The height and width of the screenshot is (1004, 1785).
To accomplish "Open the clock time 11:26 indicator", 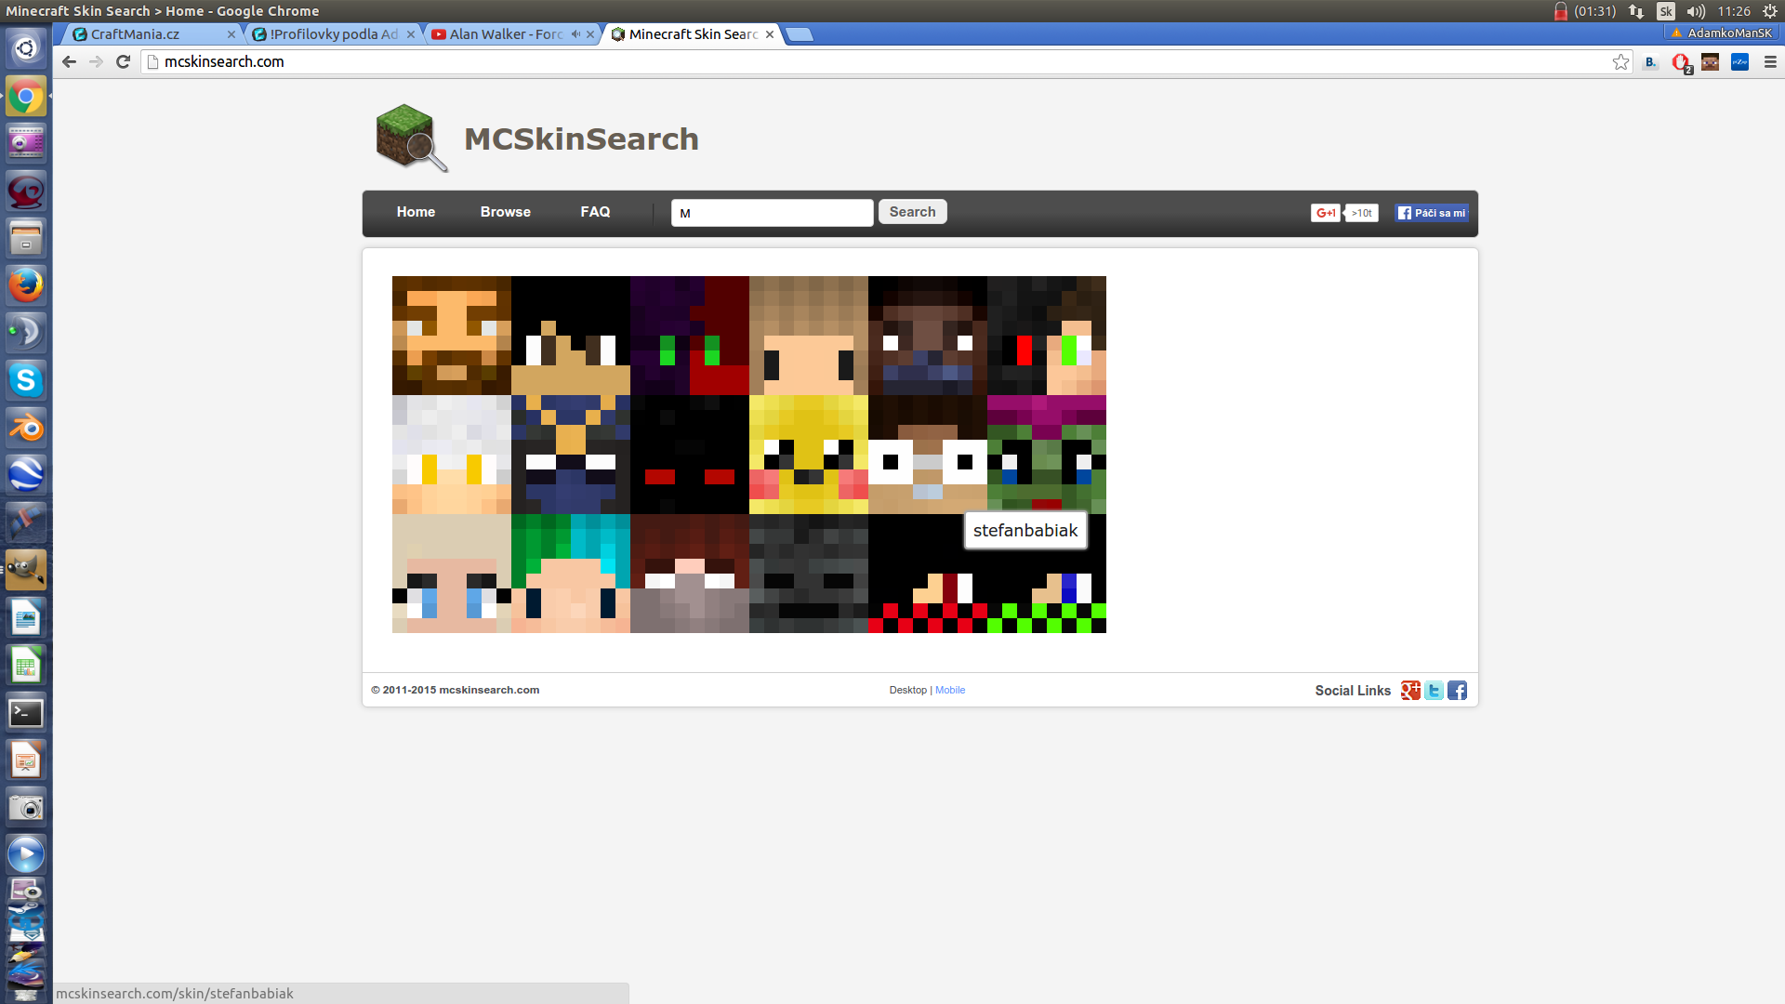I will tap(1734, 11).
